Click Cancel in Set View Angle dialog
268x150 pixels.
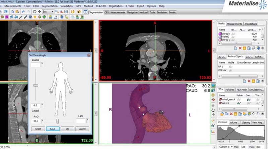(x=82, y=129)
